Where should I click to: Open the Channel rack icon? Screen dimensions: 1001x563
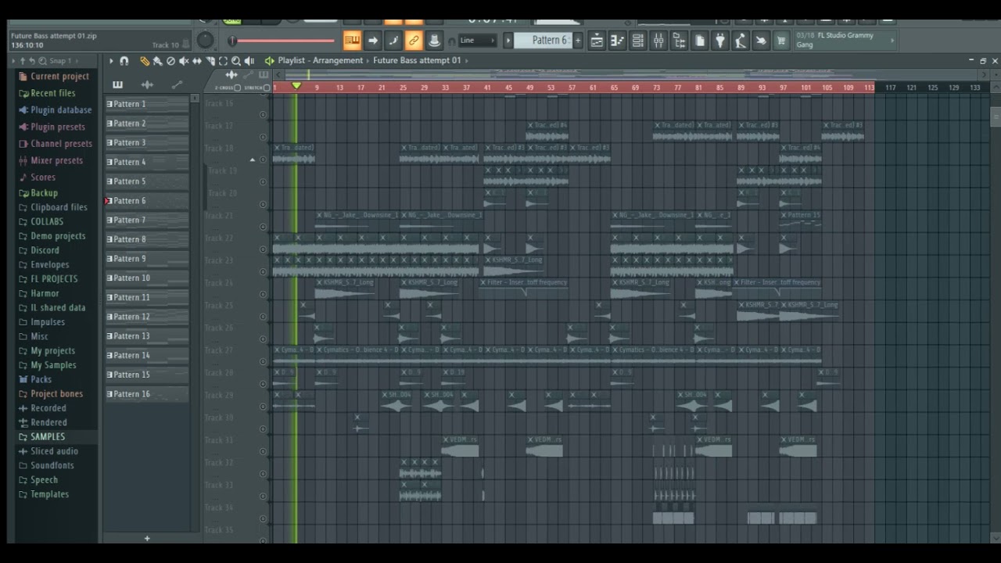638,41
